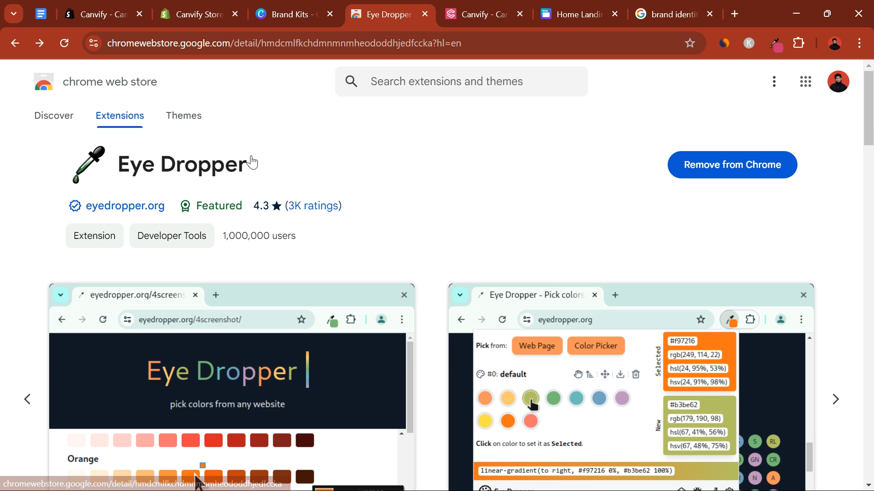The image size is (874, 491).
Task: Close the Brand Kits tab
Action: 330,14
